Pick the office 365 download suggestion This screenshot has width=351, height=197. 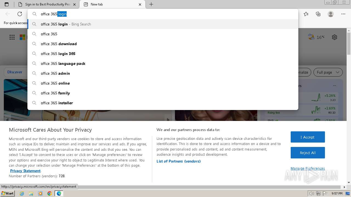[x=163, y=44]
